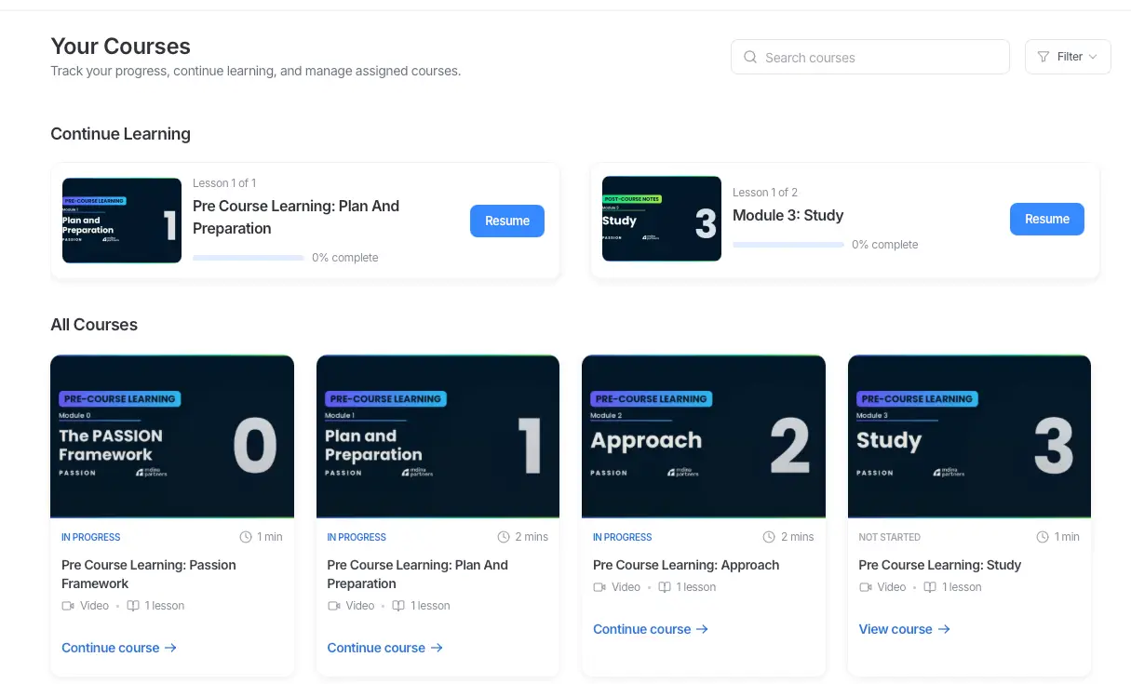The height and width of the screenshot is (684, 1131).
Task: Continue course for Pre Course Learning: Approach
Action: [x=651, y=629]
